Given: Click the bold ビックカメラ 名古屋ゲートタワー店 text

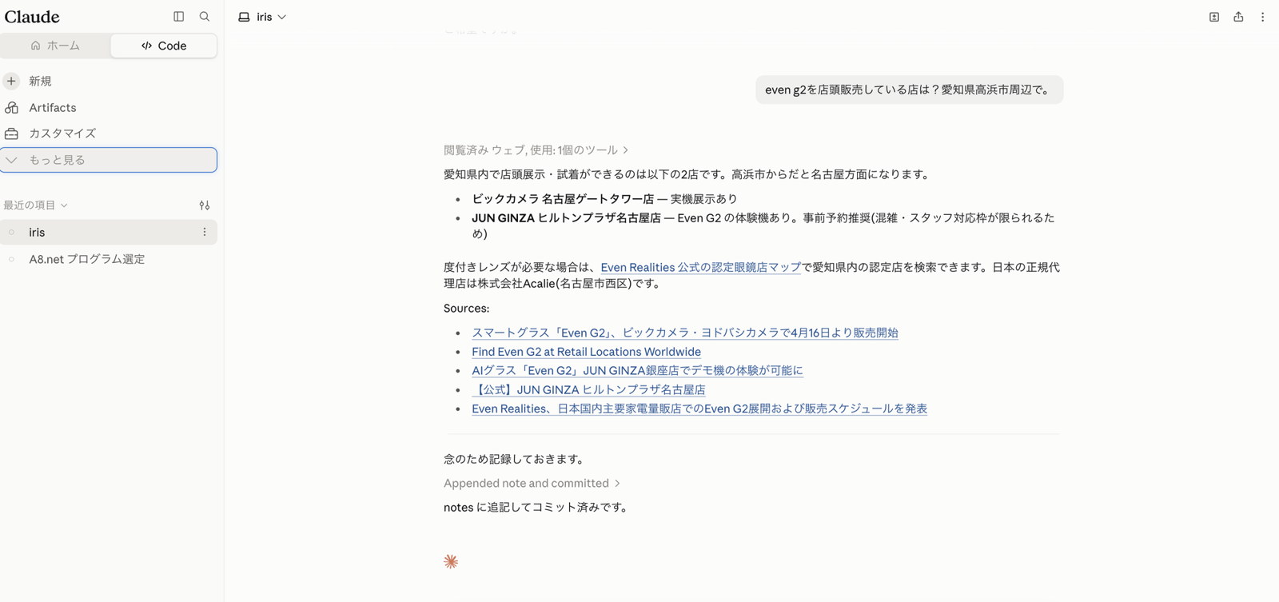Looking at the screenshot, I should pos(563,198).
